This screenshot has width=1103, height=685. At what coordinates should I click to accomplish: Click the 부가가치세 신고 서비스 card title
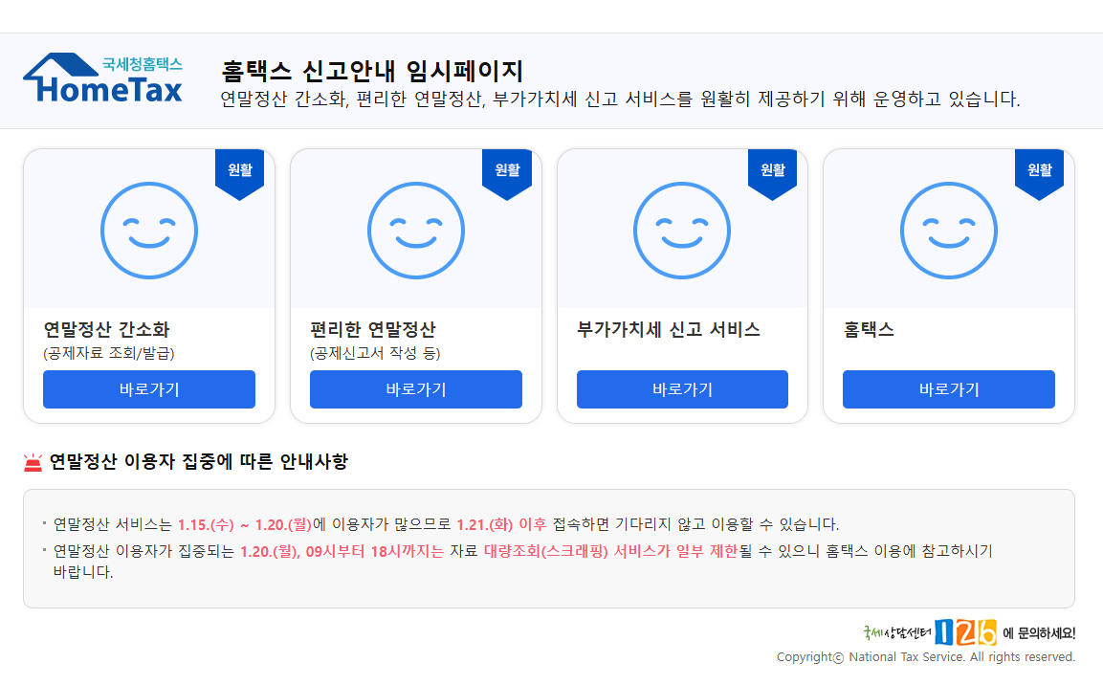(669, 329)
